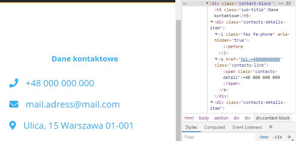This screenshot has width=296, height=141.
Task: Collapse the second contacts-details-item div
Action: pyautogui.click(x=212, y=102)
